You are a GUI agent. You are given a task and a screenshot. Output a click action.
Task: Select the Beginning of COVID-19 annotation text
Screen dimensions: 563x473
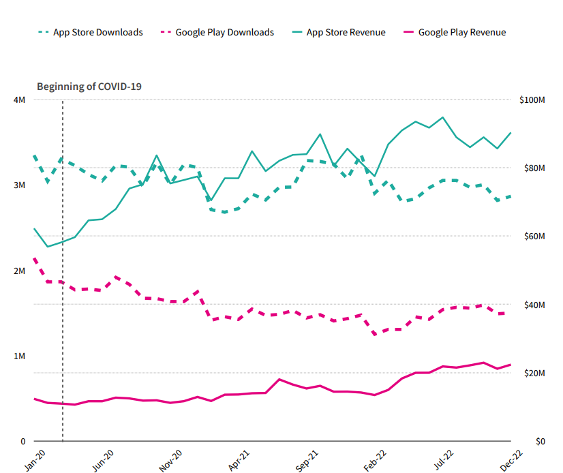[89, 87]
